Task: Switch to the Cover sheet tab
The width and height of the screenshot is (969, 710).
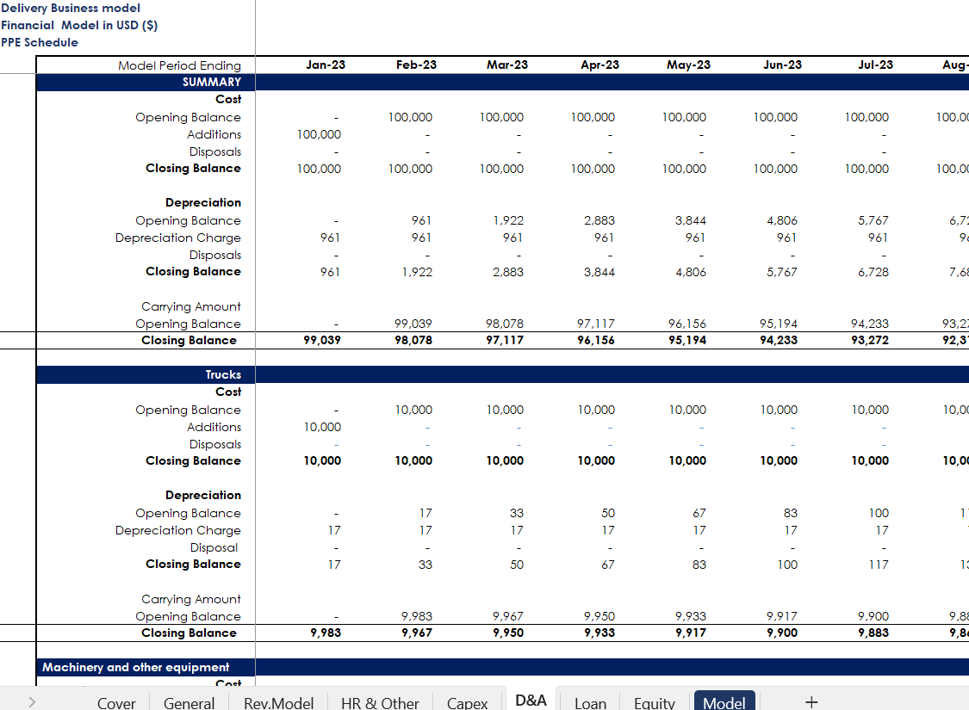Action: 116,702
